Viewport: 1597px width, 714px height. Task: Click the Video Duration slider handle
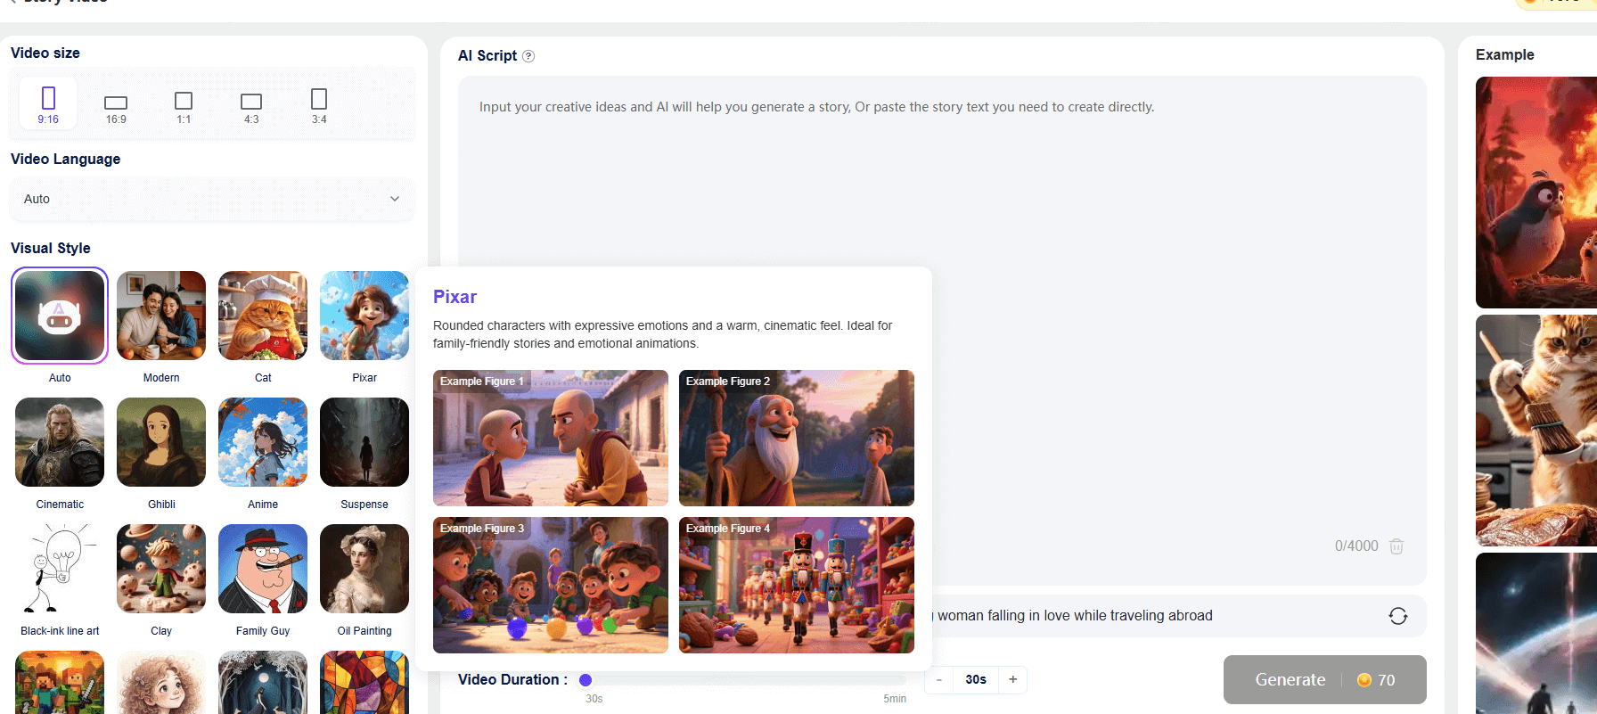586,680
